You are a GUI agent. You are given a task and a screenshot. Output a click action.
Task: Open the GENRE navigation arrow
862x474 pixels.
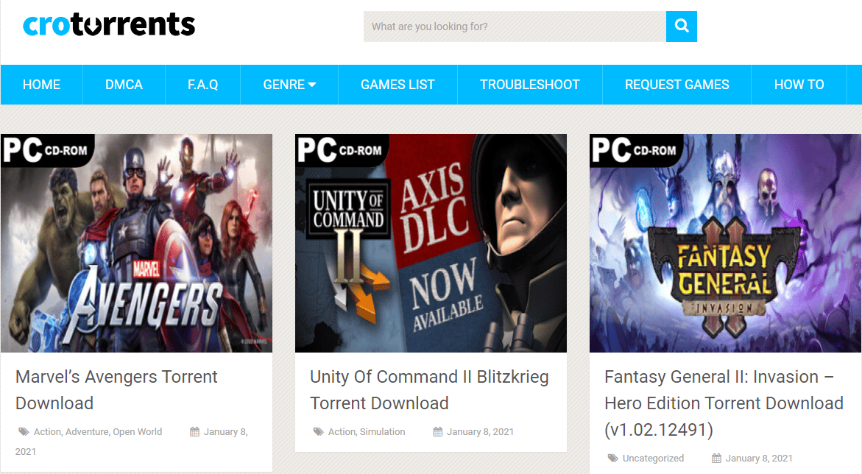pyautogui.click(x=313, y=84)
